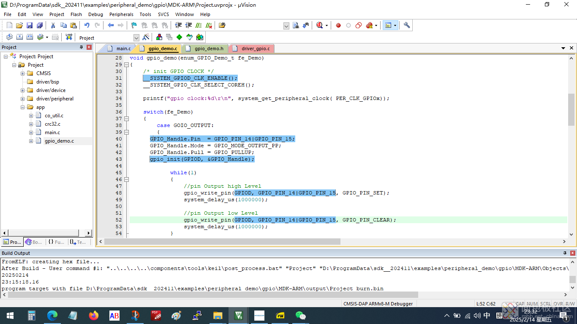The height and width of the screenshot is (324, 577).
Task: Unindent selected text icon
Action: pos(189,25)
